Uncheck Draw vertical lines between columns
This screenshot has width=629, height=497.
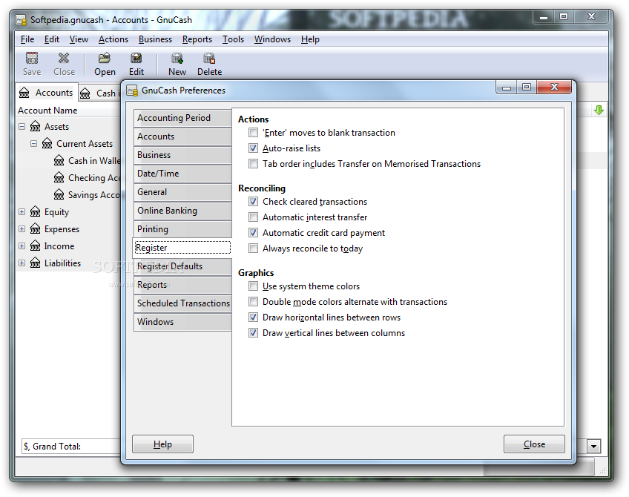tap(253, 333)
